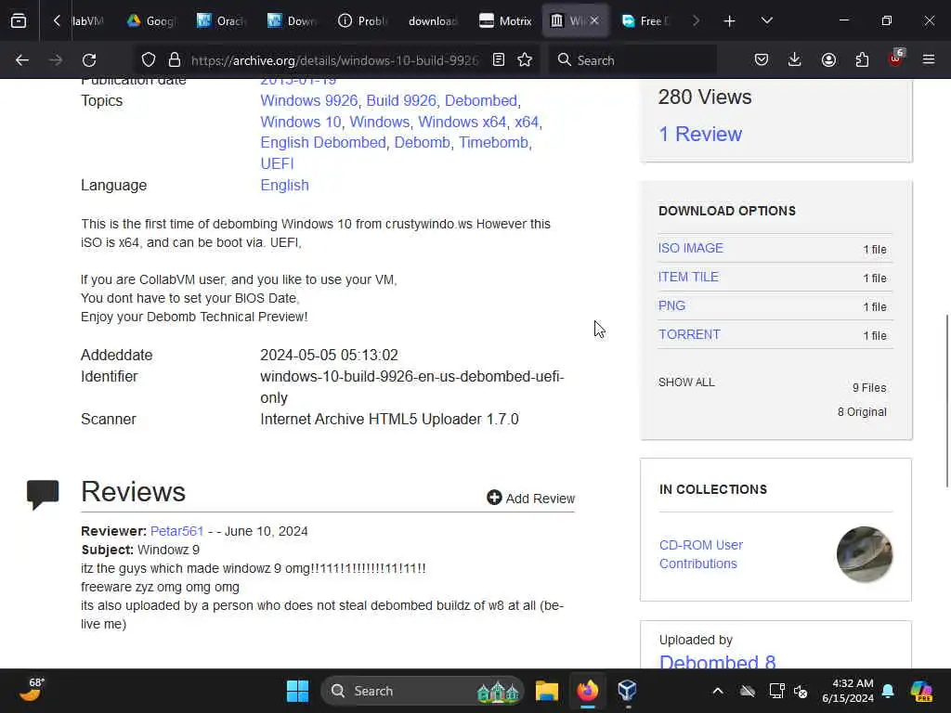Open the 1 Review link
The height and width of the screenshot is (713, 951).
(x=700, y=134)
